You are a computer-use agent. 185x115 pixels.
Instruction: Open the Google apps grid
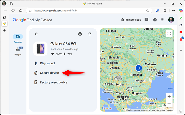point(163,20)
